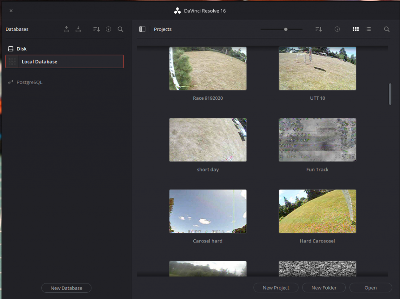This screenshot has width=400, height=299.
Task: Select the short day project thumbnail
Action: pyautogui.click(x=208, y=140)
